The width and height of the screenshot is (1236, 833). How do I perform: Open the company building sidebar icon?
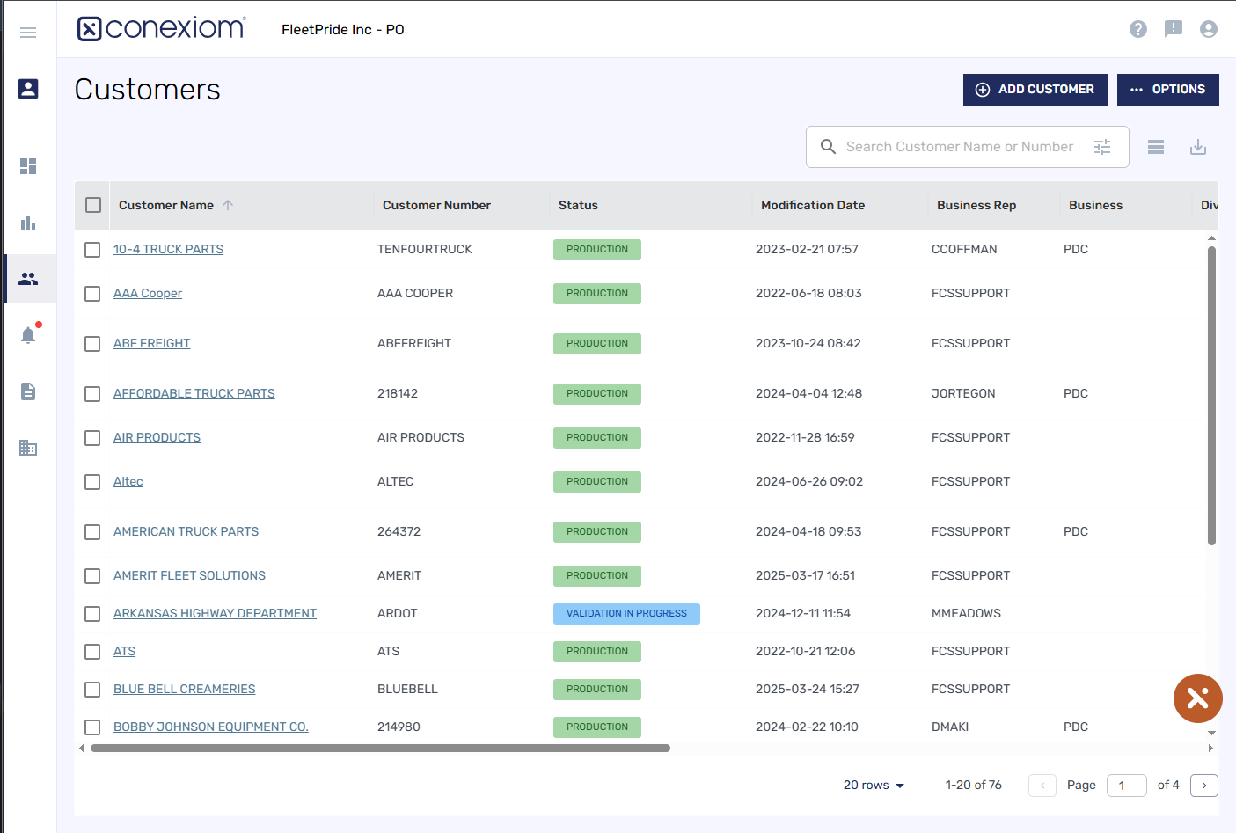tap(28, 448)
